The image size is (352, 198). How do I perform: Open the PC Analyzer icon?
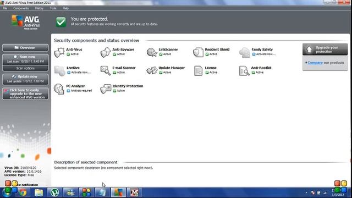coord(59,89)
